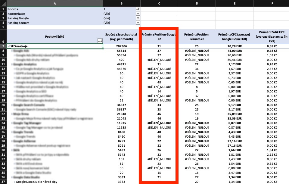The image size is (289, 184).
Task: Click the cell with value 55394
Action: 122,55
